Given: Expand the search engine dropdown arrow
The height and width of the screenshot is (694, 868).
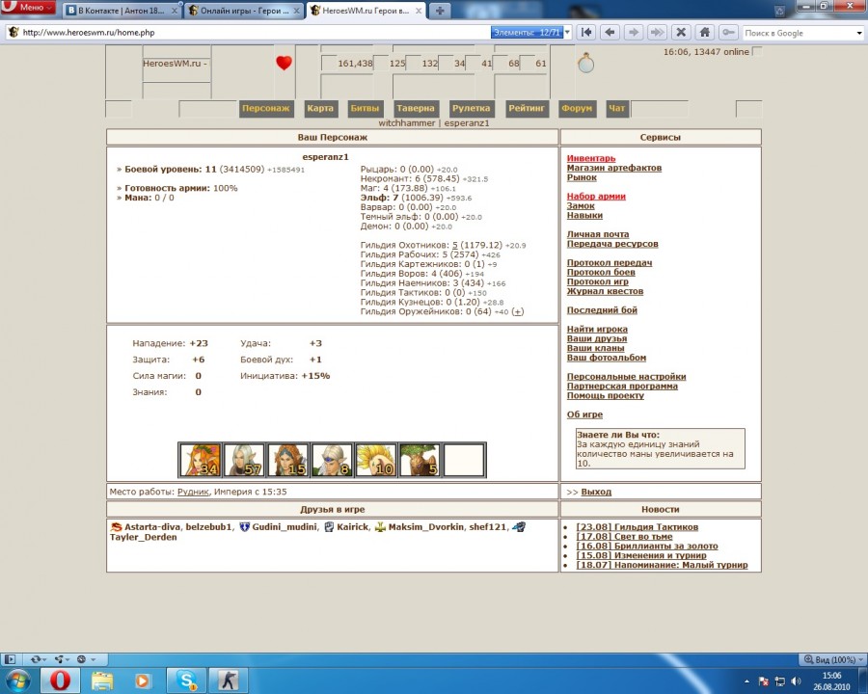Looking at the screenshot, I should (859, 33).
